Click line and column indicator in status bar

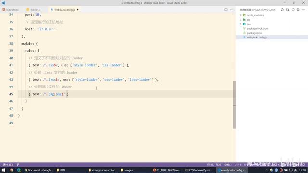point(214,165)
